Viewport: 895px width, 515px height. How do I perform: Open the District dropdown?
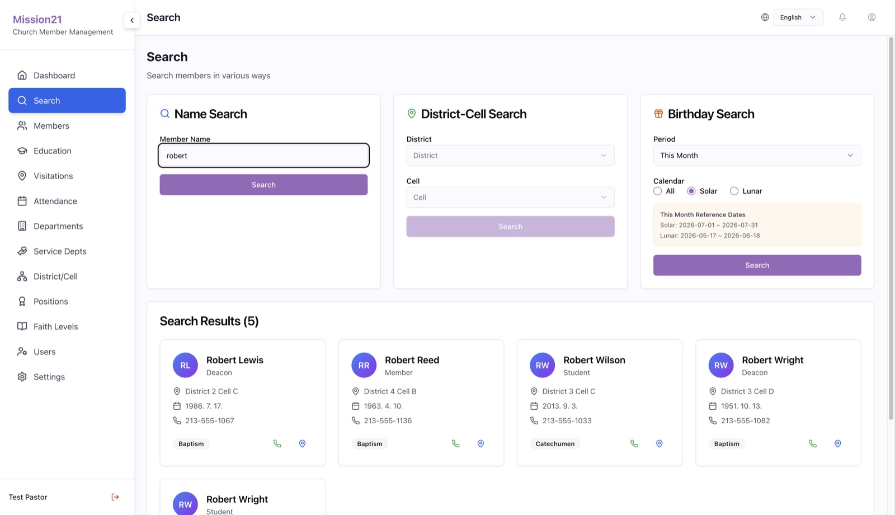(x=510, y=156)
